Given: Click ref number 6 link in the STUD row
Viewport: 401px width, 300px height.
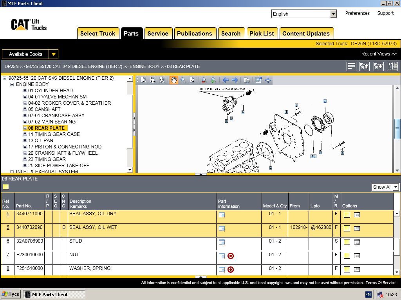Looking at the screenshot, I should pos(8,241).
